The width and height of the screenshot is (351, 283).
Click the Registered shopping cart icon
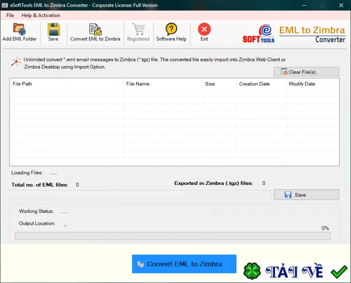[x=139, y=29]
